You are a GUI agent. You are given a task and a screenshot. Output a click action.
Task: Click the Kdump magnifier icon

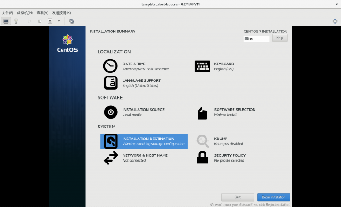point(202,141)
